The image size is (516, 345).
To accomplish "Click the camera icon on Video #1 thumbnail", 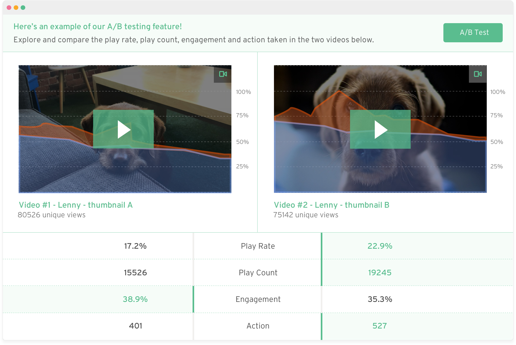I will point(223,74).
